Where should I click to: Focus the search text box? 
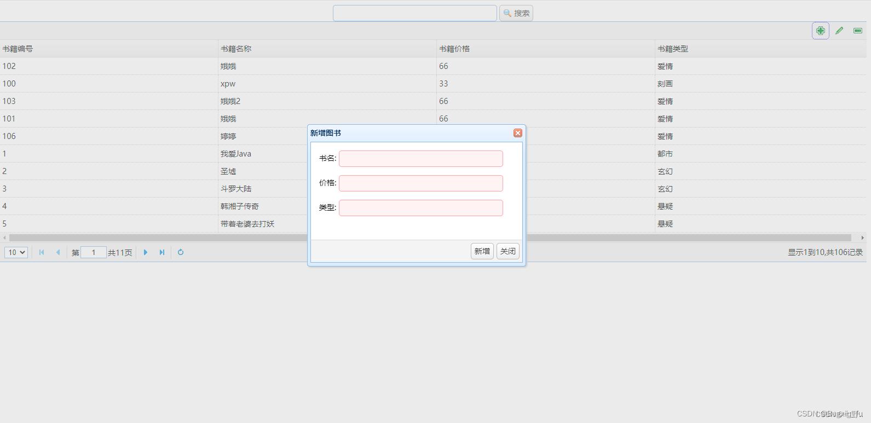415,13
